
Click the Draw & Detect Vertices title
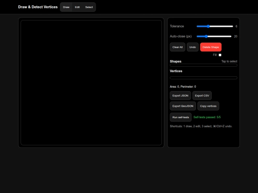38,7
